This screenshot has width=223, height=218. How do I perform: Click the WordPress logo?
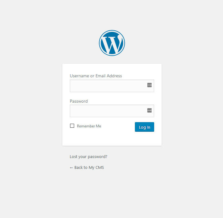coord(112,43)
